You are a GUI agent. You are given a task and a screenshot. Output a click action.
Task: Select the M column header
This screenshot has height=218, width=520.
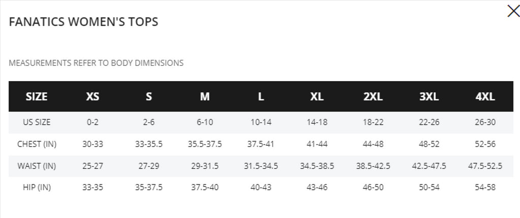(x=205, y=96)
